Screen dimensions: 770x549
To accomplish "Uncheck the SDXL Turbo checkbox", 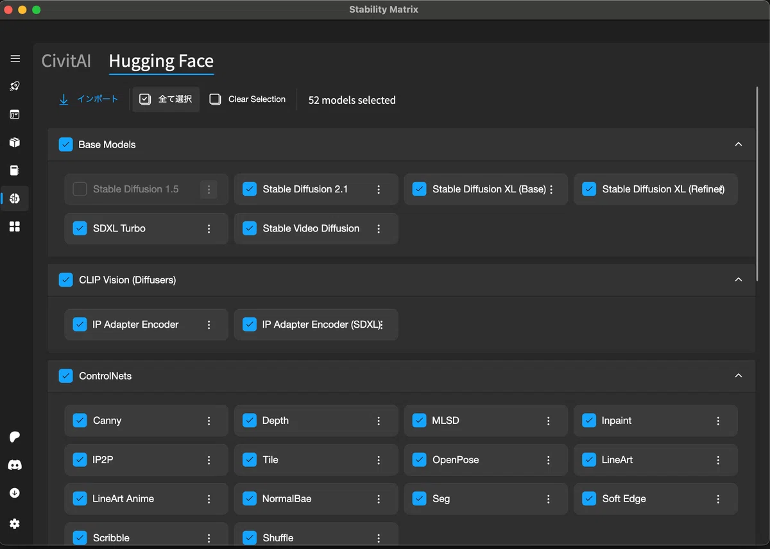I will pyautogui.click(x=80, y=228).
